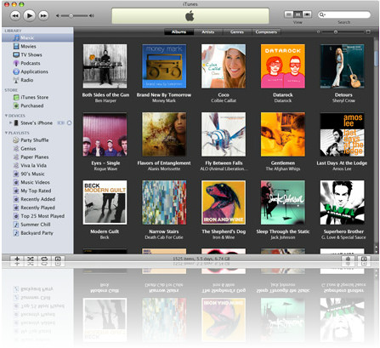Image resolution: width=380 pixels, height=348 pixels.
Task: Click 'Last Days At the Lodge' title
Action: point(342,163)
